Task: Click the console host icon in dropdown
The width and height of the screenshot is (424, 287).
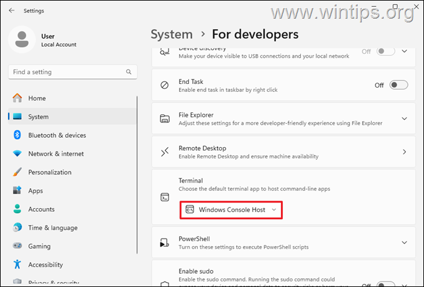Action: [190, 209]
